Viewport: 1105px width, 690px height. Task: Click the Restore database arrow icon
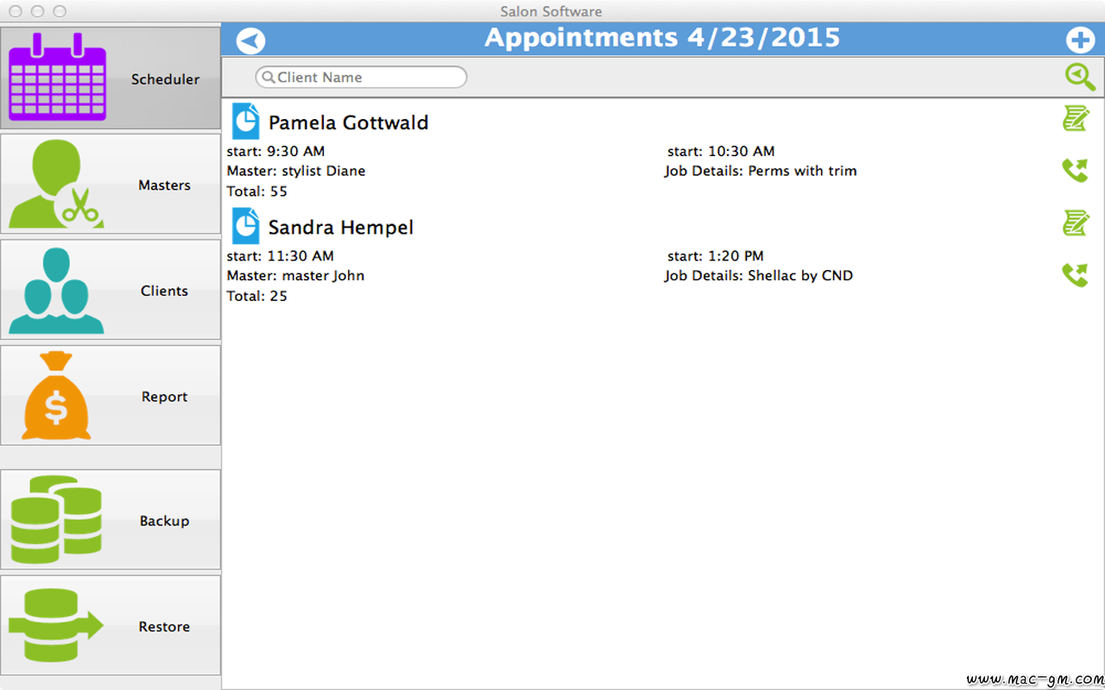click(x=56, y=625)
